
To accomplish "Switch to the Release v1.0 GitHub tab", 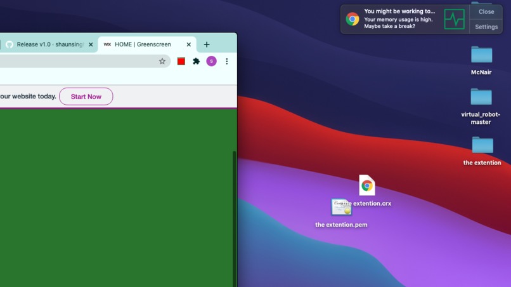I will pos(49,44).
